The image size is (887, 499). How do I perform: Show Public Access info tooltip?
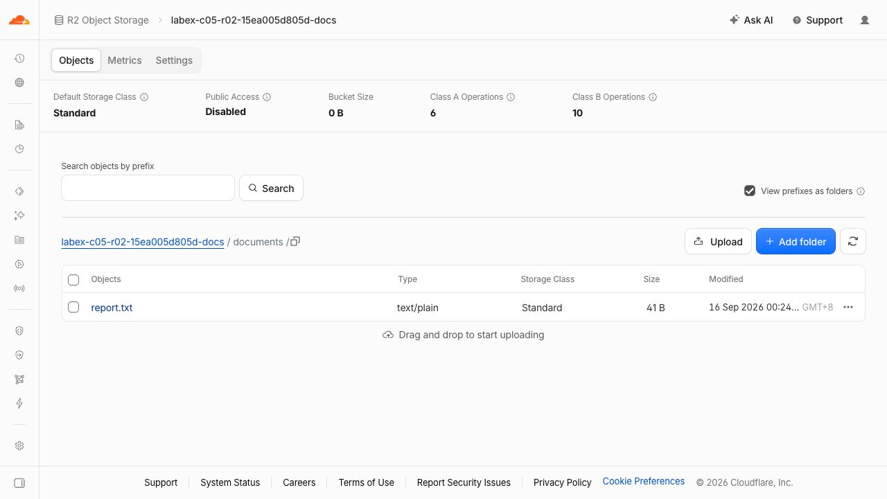pos(267,97)
